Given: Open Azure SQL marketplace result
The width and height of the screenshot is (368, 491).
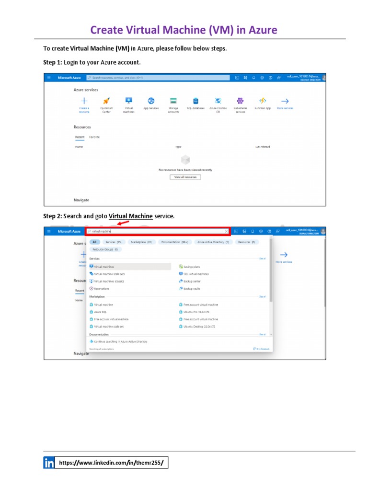Looking at the screenshot, I should [98, 312].
